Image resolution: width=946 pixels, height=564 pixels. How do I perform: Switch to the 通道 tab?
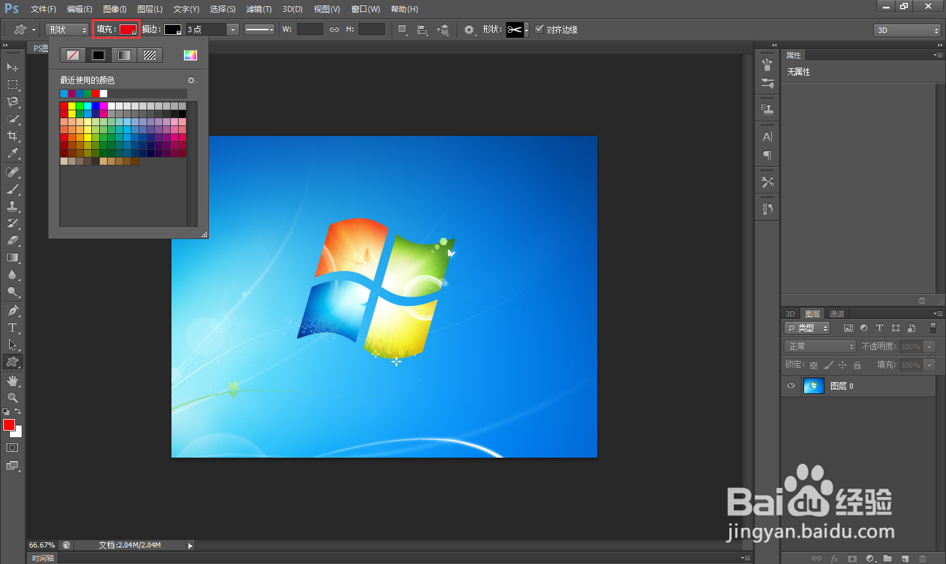pyautogui.click(x=837, y=314)
